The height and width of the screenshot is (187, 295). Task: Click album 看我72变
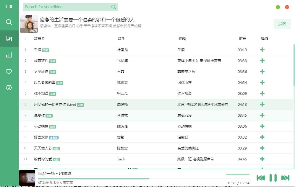pos(185,115)
